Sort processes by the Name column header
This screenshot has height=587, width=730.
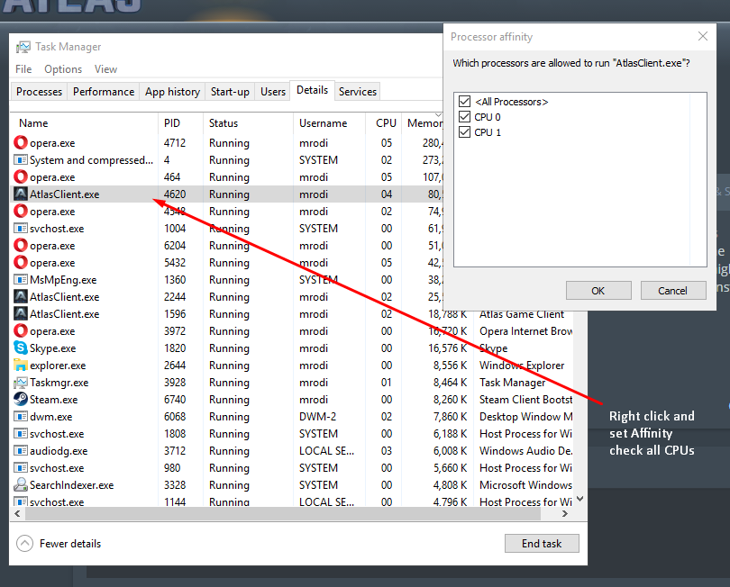tap(33, 123)
